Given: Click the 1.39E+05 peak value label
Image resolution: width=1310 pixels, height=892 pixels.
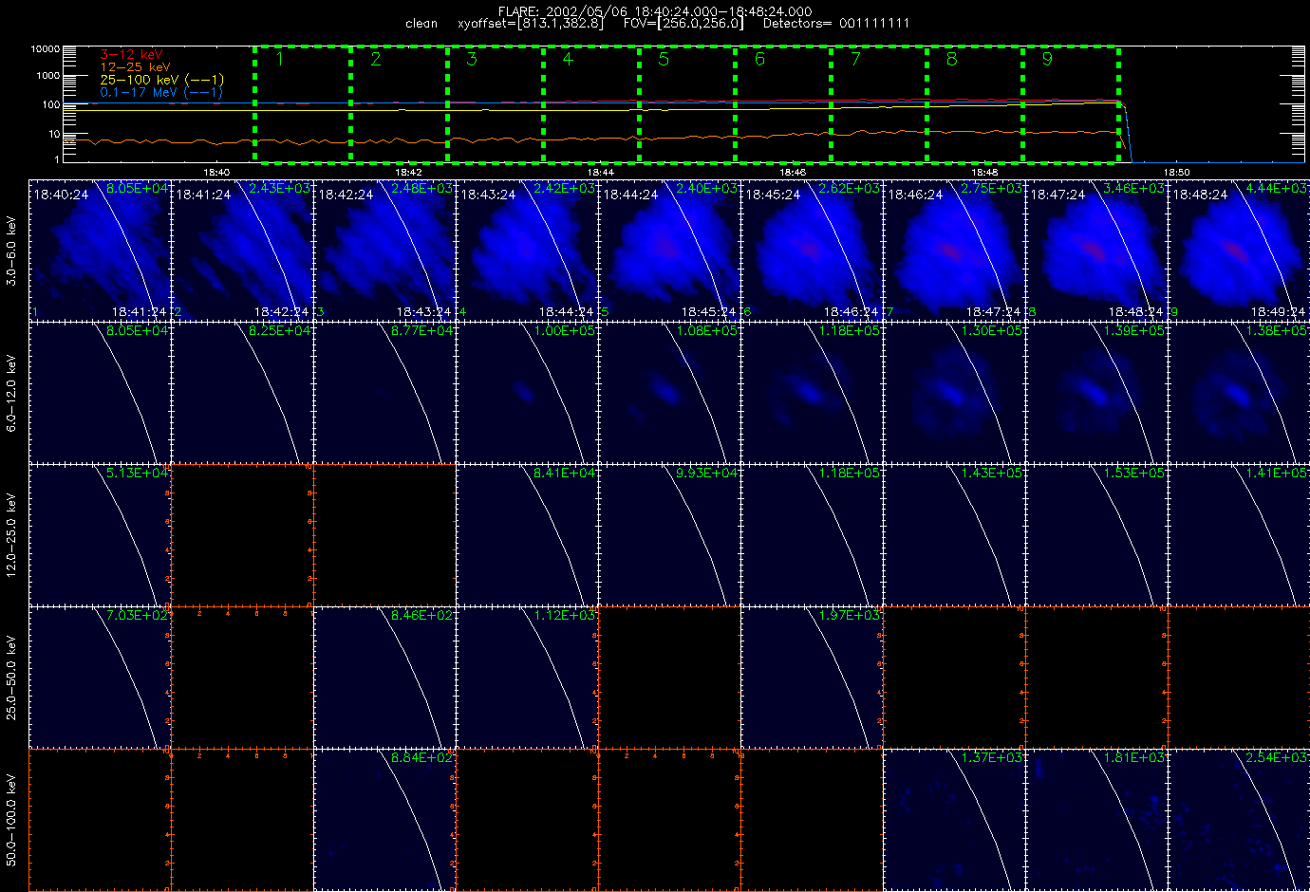Looking at the screenshot, I should 1133,331.
